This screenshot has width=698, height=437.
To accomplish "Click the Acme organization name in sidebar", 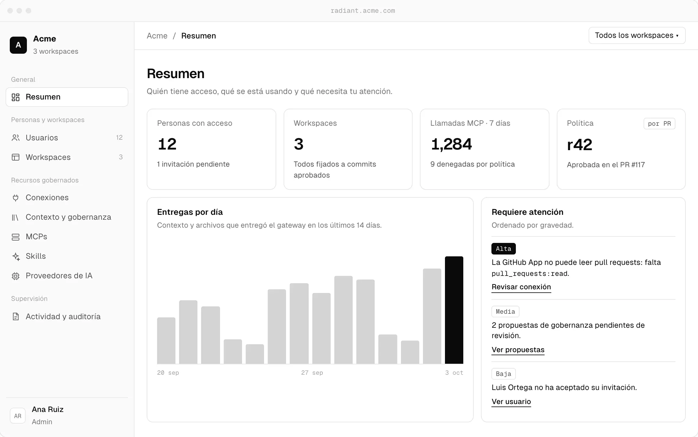I will click(45, 39).
